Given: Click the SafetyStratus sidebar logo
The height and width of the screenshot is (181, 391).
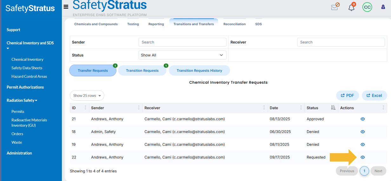Looking at the screenshot, I should 30,8.
